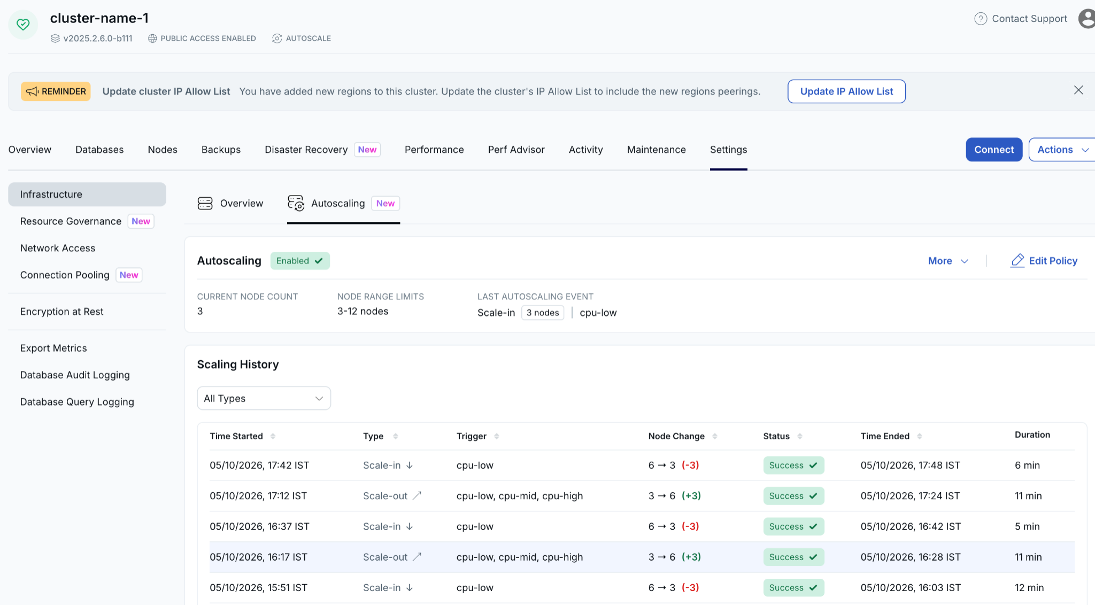1095x605 pixels.
Task: Click the '12 min' duration cell
Action: click(1029, 587)
